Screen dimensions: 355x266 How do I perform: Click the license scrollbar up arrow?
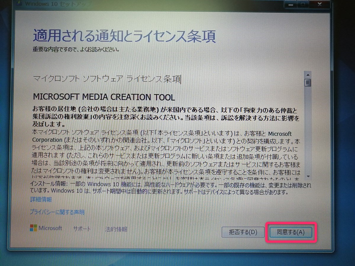(x=308, y=74)
